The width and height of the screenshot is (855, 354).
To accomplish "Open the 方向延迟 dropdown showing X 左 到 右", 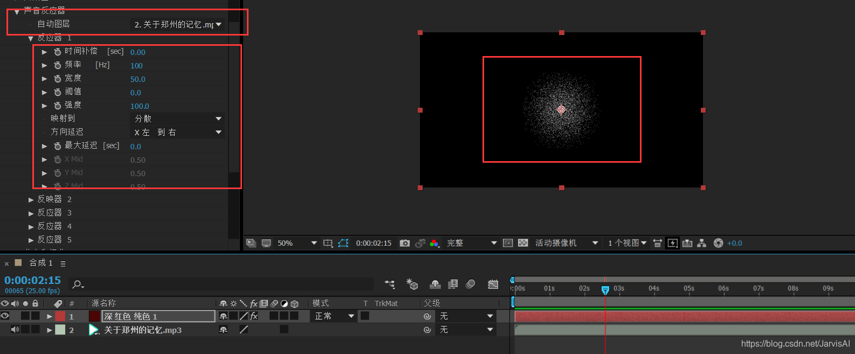I will click(x=178, y=132).
